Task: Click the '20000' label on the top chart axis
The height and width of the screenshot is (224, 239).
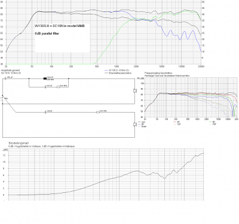Action: 201,66
